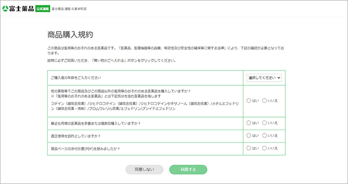Select はい for other pharmacy purchase question
Image resolution: width=348 pixels, height=184 pixels.
(x=249, y=101)
